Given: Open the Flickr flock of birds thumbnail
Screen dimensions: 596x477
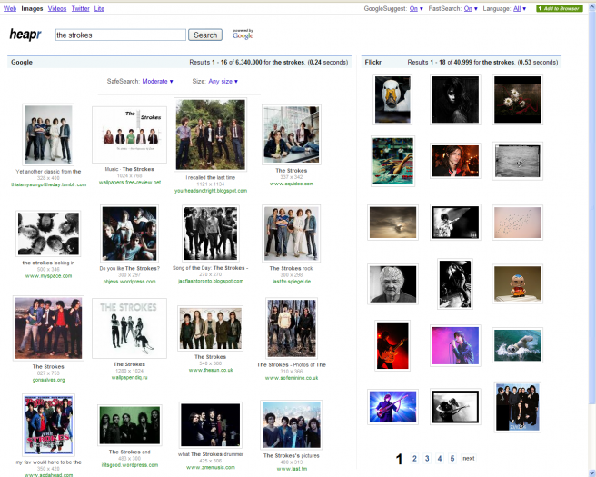Looking at the screenshot, I should pyautogui.click(x=517, y=223).
